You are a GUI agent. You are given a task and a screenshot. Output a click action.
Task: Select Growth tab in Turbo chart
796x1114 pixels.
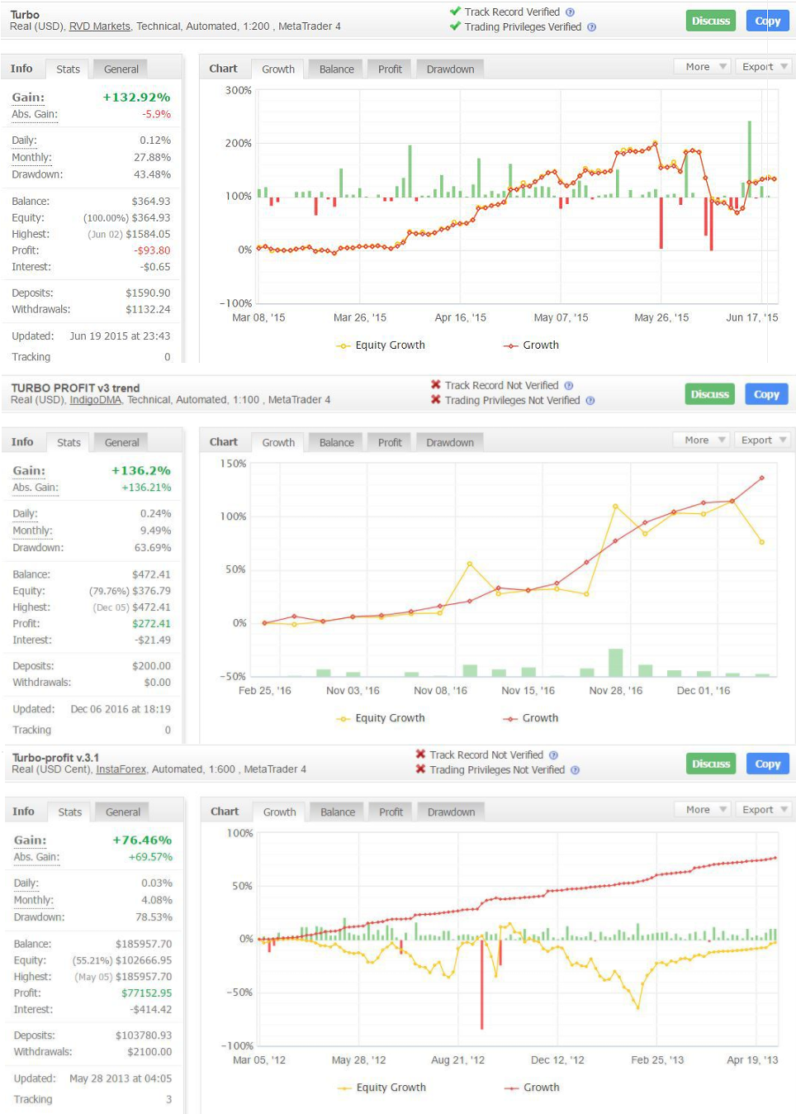coord(278,69)
